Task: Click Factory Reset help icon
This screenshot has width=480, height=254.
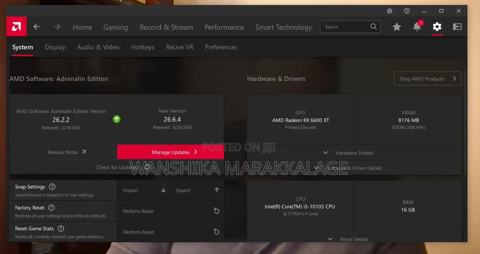Action: 51,208
